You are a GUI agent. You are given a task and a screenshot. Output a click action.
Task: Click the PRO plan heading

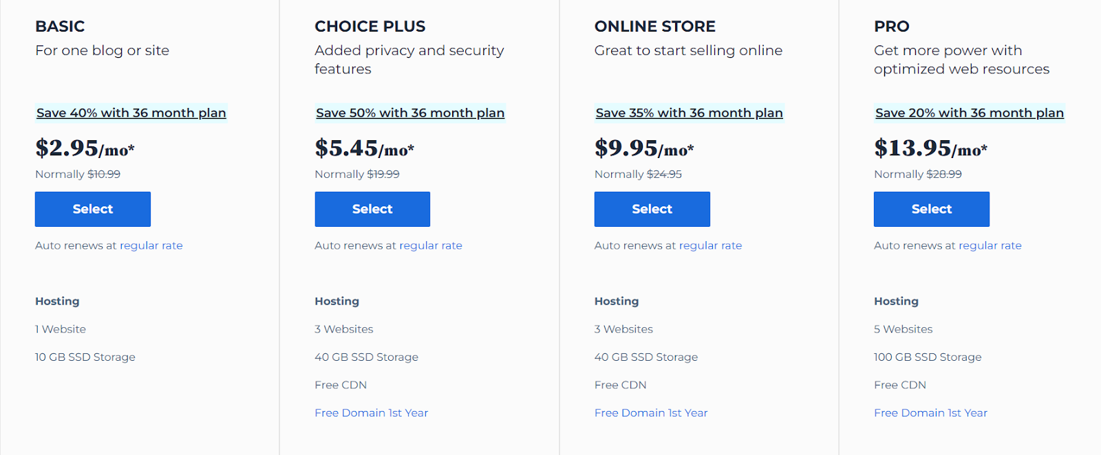[x=890, y=26]
